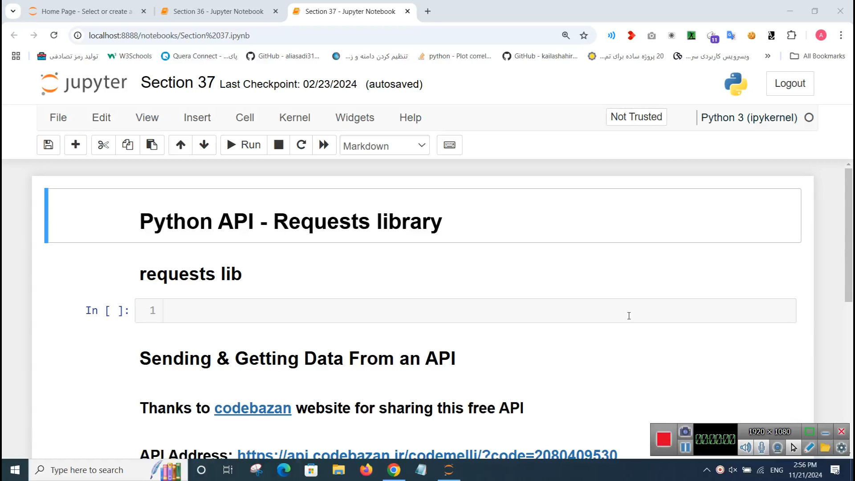
Task: Click the Jupyter logo
Action: (x=83, y=83)
